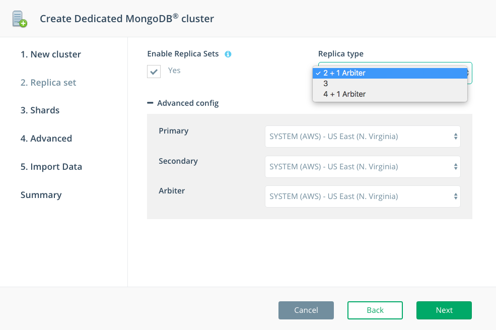Click the server cluster icon in header

(20, 19)
